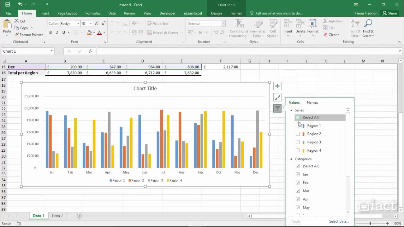Click the Save icon in quick access toolbar
The width and height of the screenshot is (404, 227).
pyautogui.click(x=8, y=4)
